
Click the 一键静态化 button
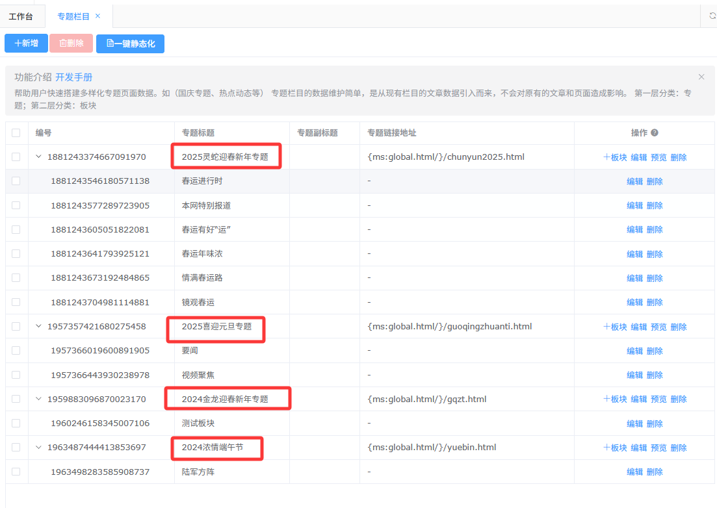coord(130,44)
